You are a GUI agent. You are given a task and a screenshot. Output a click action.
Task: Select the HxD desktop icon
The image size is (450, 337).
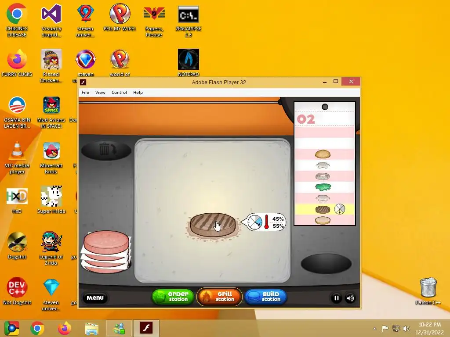[17, 201]
